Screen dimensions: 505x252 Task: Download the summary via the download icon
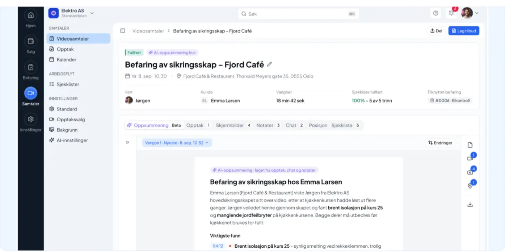tap(470, 204)
